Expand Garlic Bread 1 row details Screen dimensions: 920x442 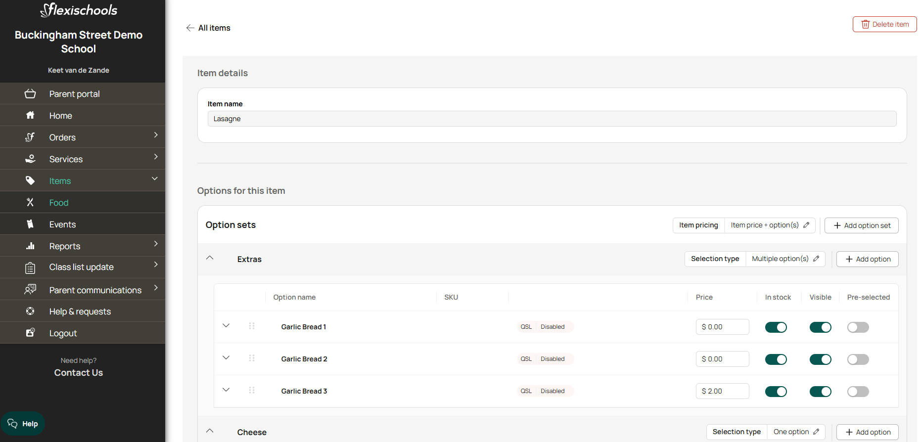tap(226, 326)
